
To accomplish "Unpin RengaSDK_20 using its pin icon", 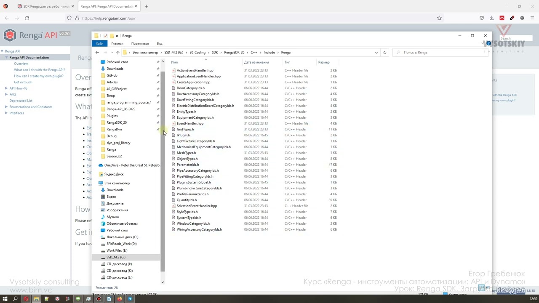I will point(158,122).
